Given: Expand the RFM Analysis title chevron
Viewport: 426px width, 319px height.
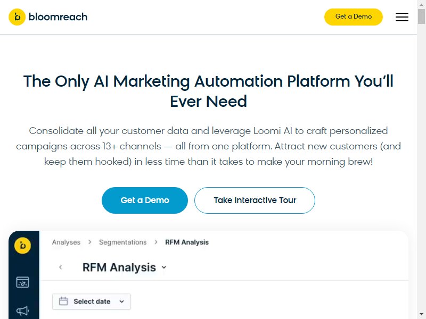Looking at the screenshot, I should coord(163,267).
